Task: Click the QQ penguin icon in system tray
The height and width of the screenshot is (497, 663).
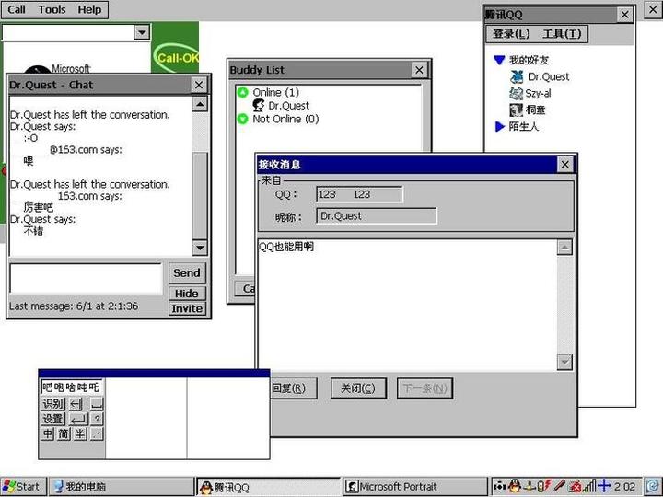Action: point(514,486)
